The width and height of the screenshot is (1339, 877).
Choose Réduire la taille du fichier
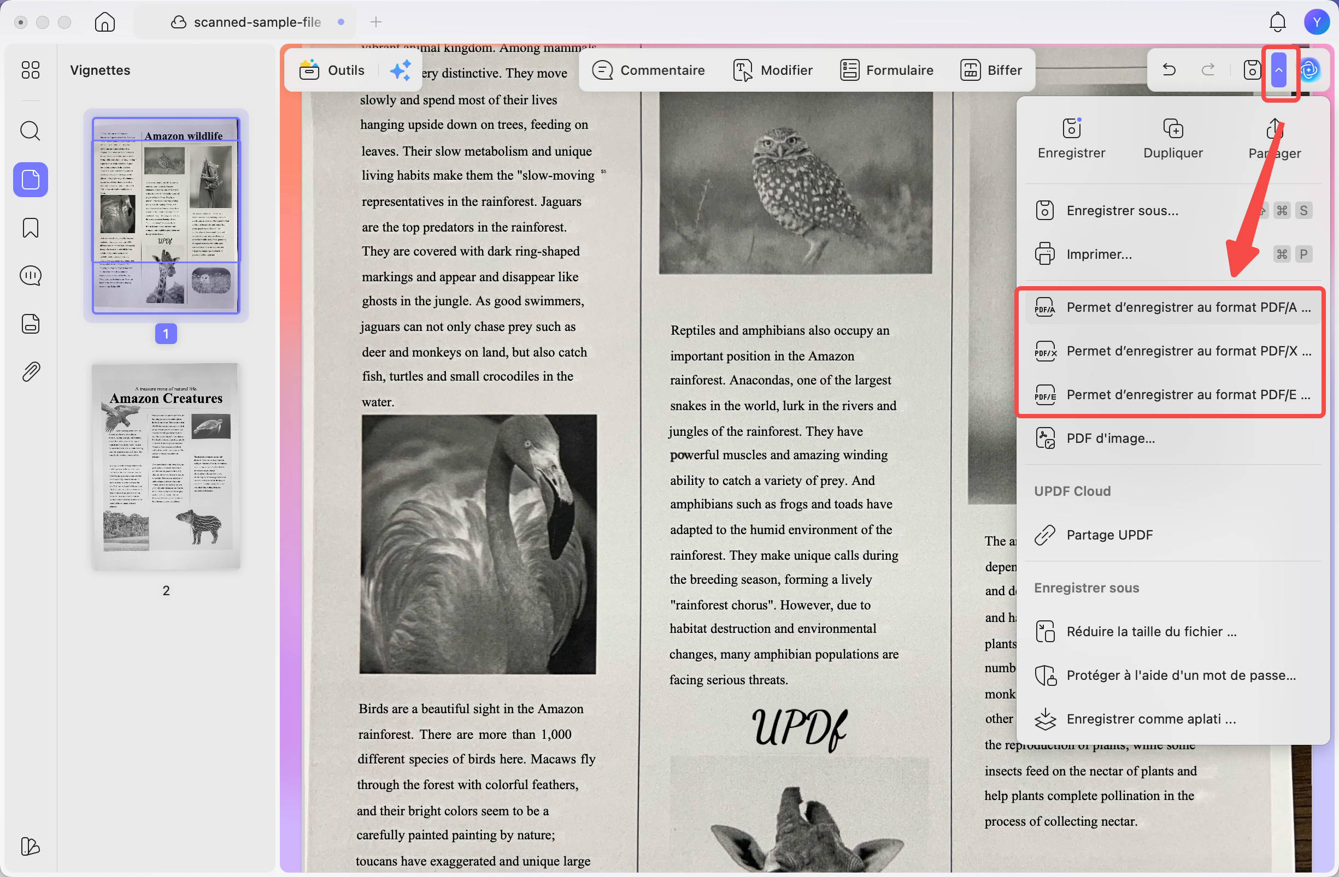tap(1173, 632)
